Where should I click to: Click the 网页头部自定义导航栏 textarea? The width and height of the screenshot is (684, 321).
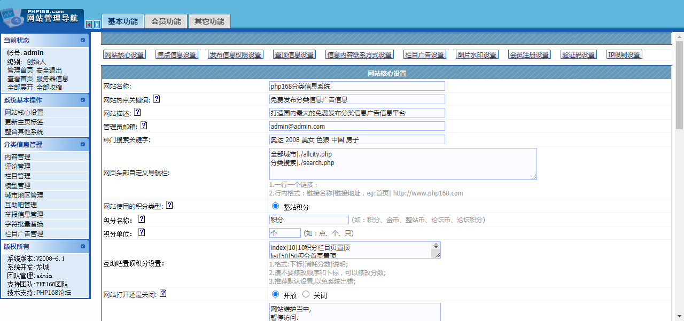tap(403, 164)
